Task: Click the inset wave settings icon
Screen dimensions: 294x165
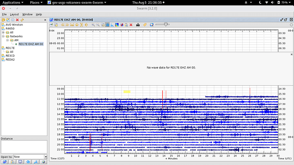Action: 103,25
